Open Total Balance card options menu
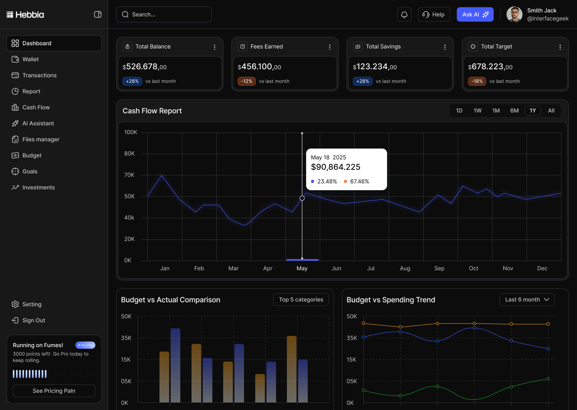This screenshot has height=410, width=577. [x=215, y=47]
